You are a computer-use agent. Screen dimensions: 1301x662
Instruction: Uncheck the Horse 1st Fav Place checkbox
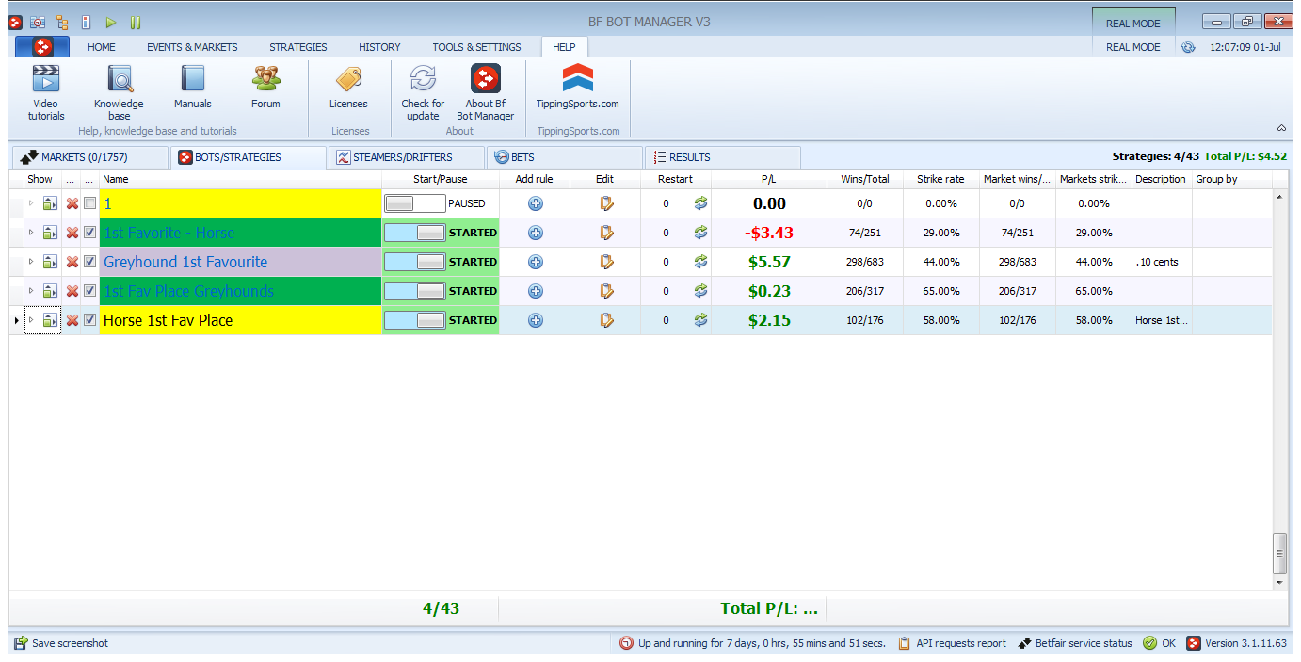pyautogui.click(x=89, y=320)
